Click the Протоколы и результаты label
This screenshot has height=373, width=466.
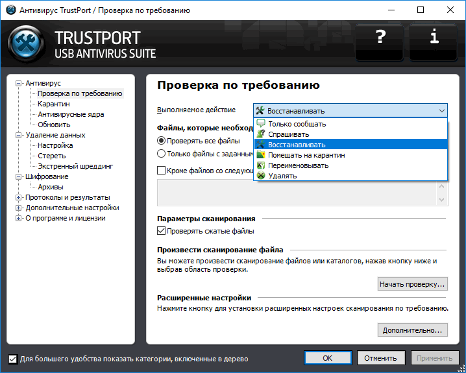tap(67, 197)
